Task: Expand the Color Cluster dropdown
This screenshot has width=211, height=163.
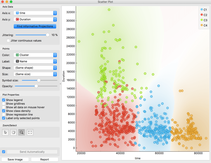Action: (x=35, y=55)
